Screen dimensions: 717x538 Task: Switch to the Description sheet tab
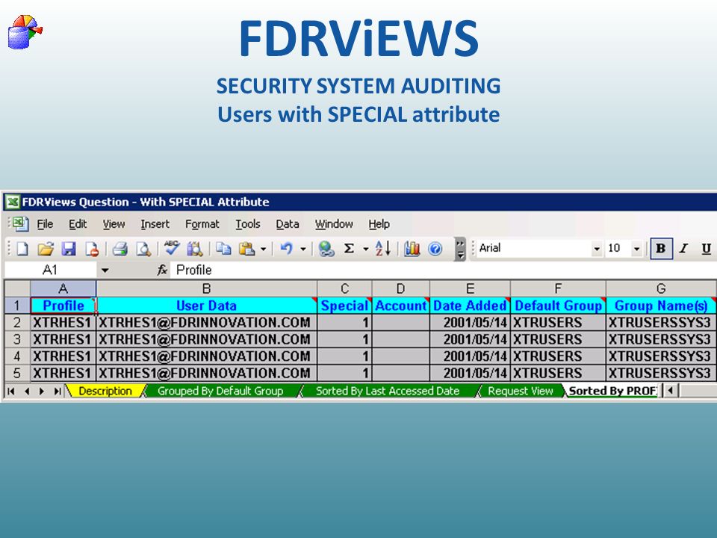[105, 391]
